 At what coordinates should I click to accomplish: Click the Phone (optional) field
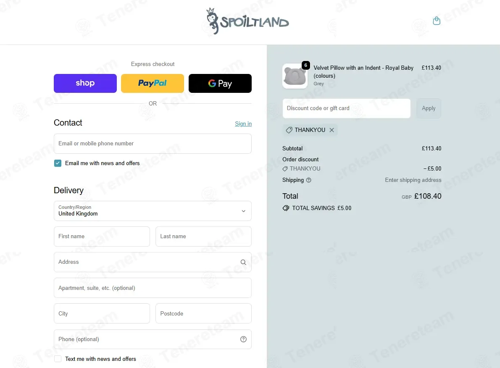pos(153,339)
